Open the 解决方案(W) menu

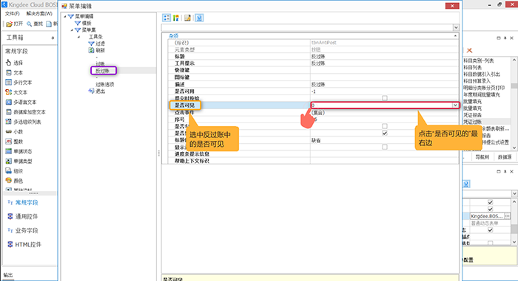[39, 13]
